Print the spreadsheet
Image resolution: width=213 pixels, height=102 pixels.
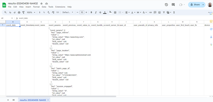tap(19, 12)
